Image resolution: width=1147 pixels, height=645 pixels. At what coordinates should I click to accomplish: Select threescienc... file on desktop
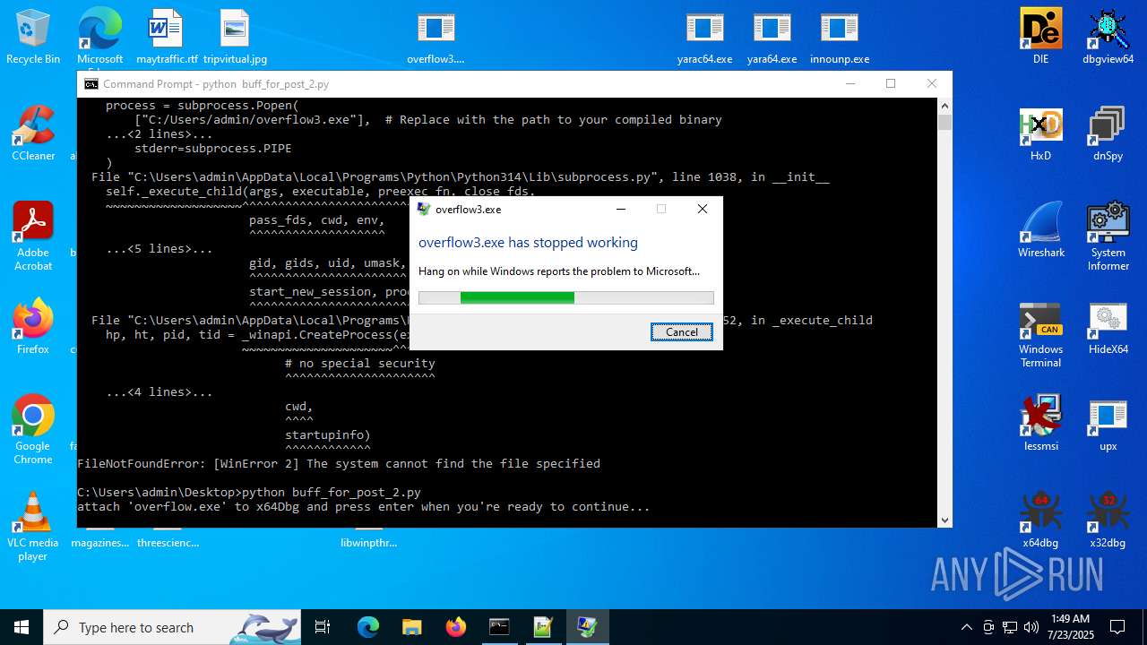(x=168, y=542)
